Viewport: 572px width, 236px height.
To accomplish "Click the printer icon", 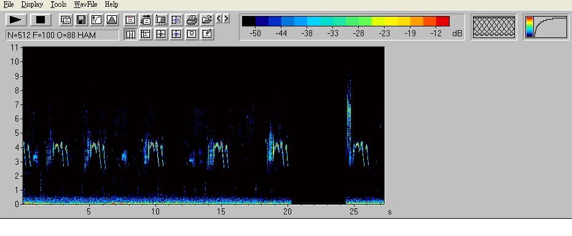I will (192, 20).
